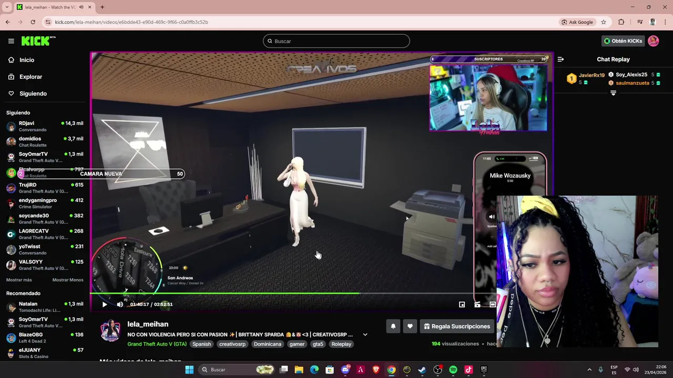Open Discord from the taskbar
673x378 pixels.
[345, 370]
